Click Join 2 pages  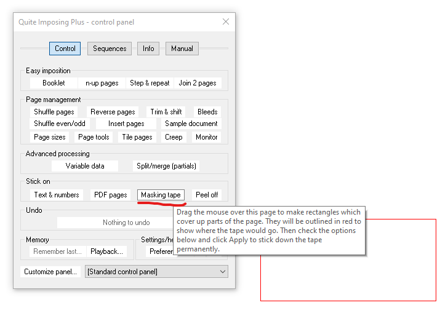198,83
